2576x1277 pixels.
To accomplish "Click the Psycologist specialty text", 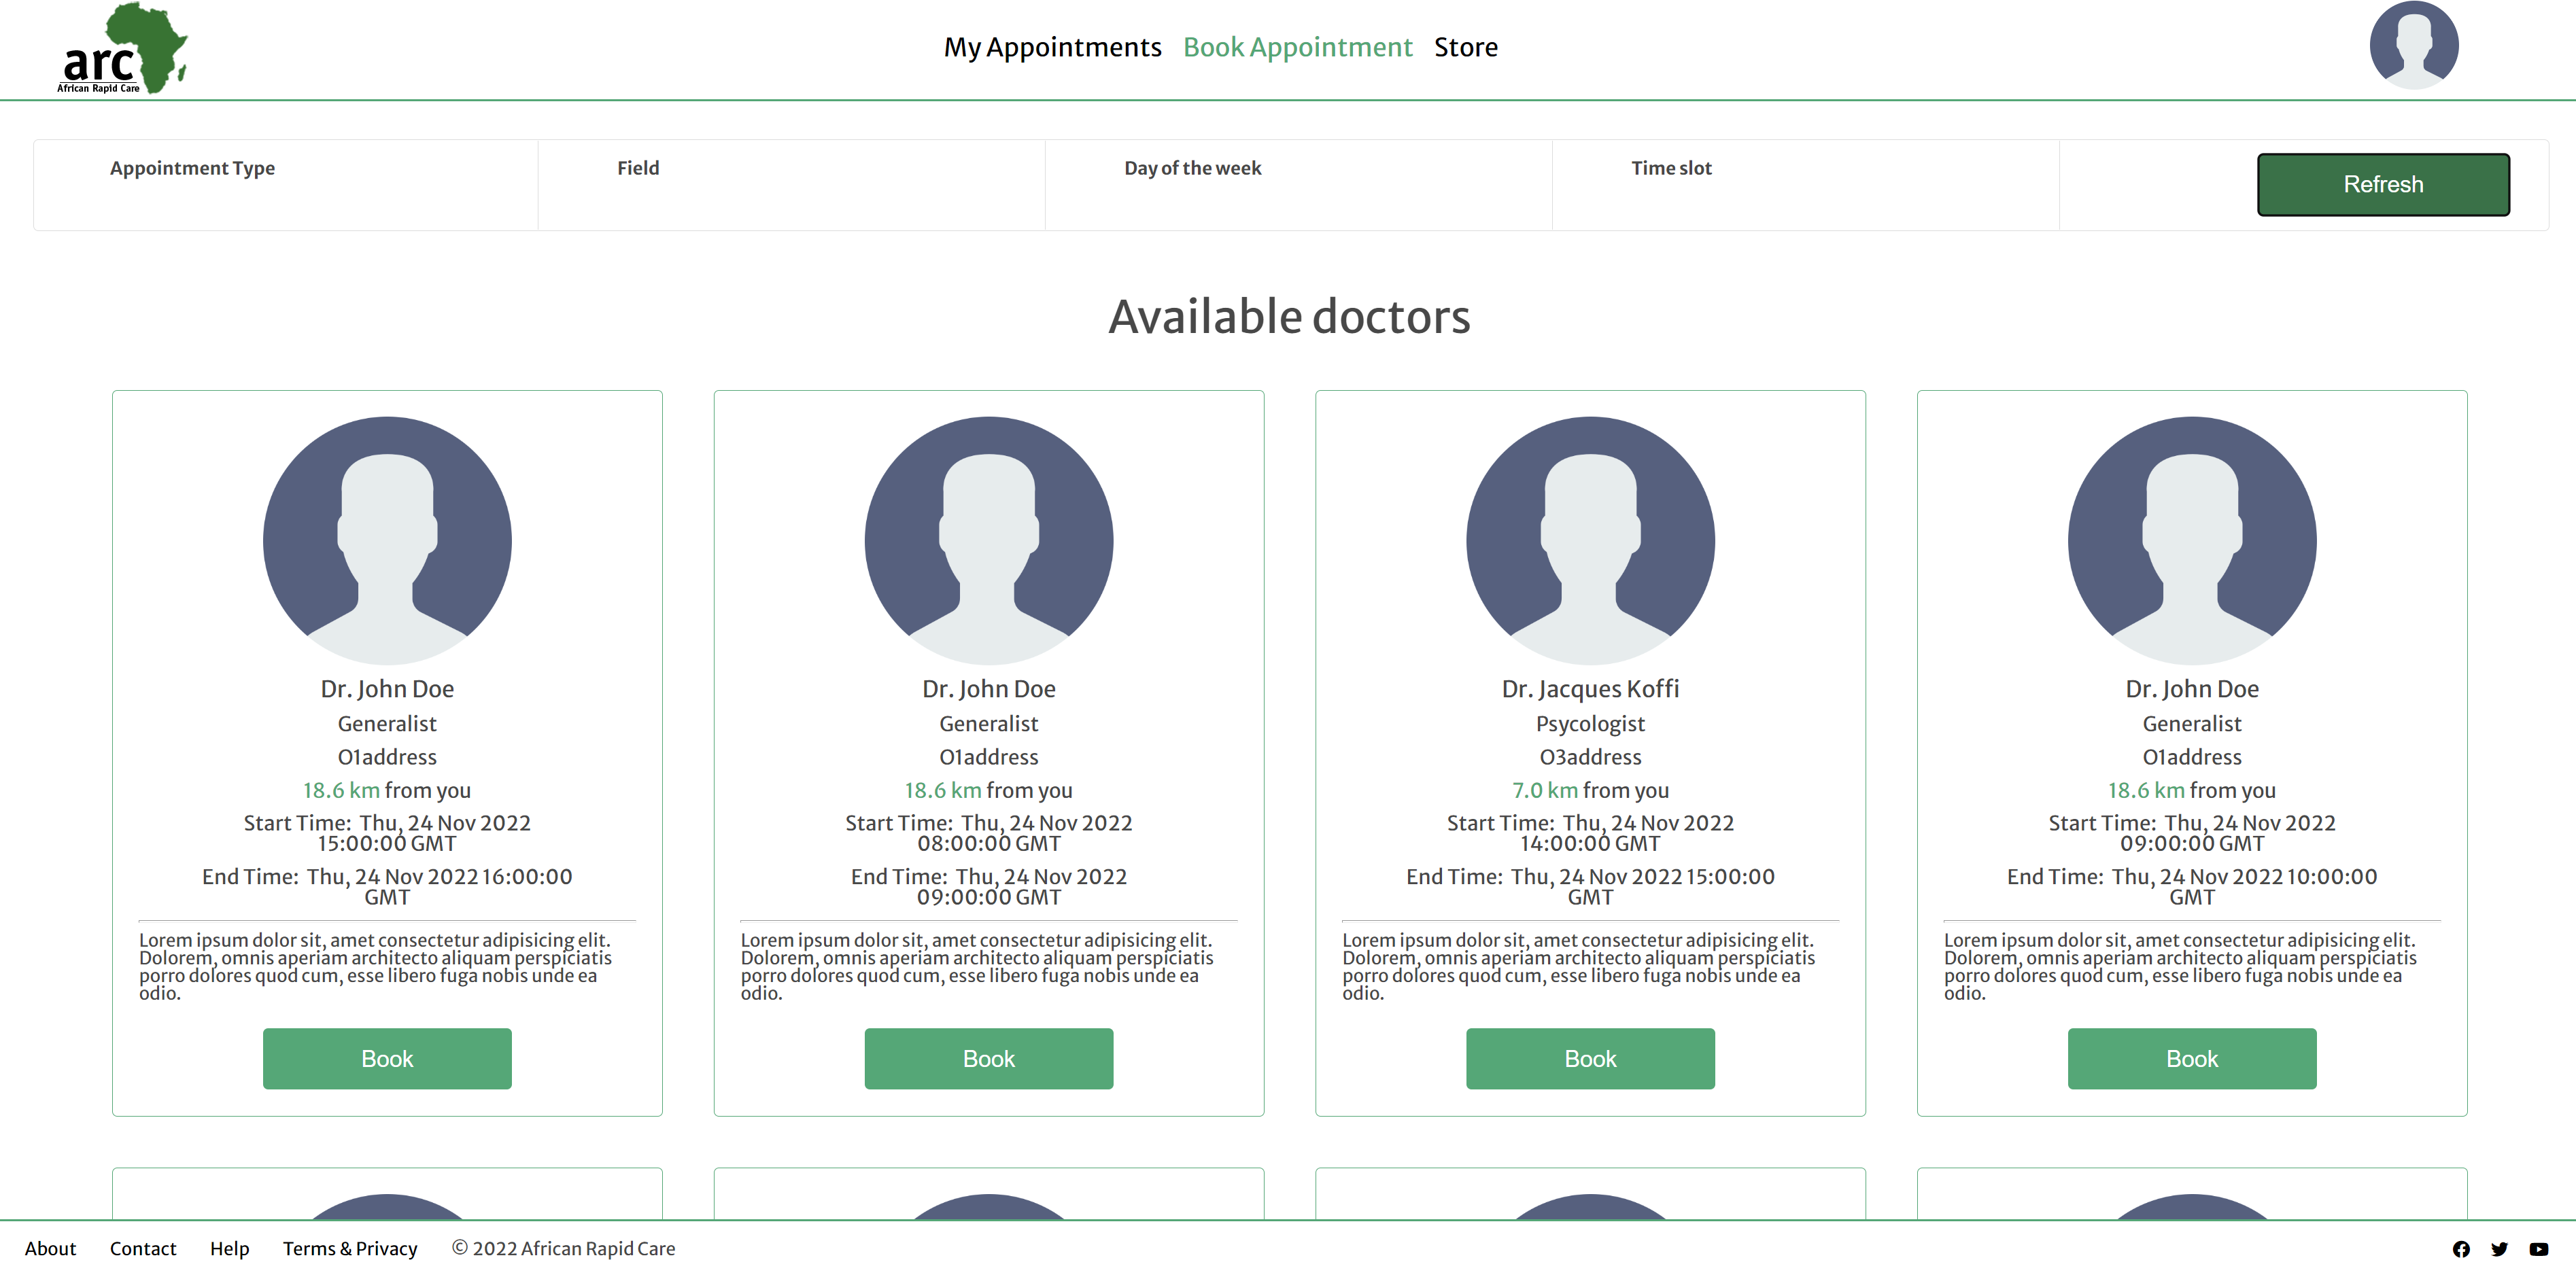I will pos(1590,724).
